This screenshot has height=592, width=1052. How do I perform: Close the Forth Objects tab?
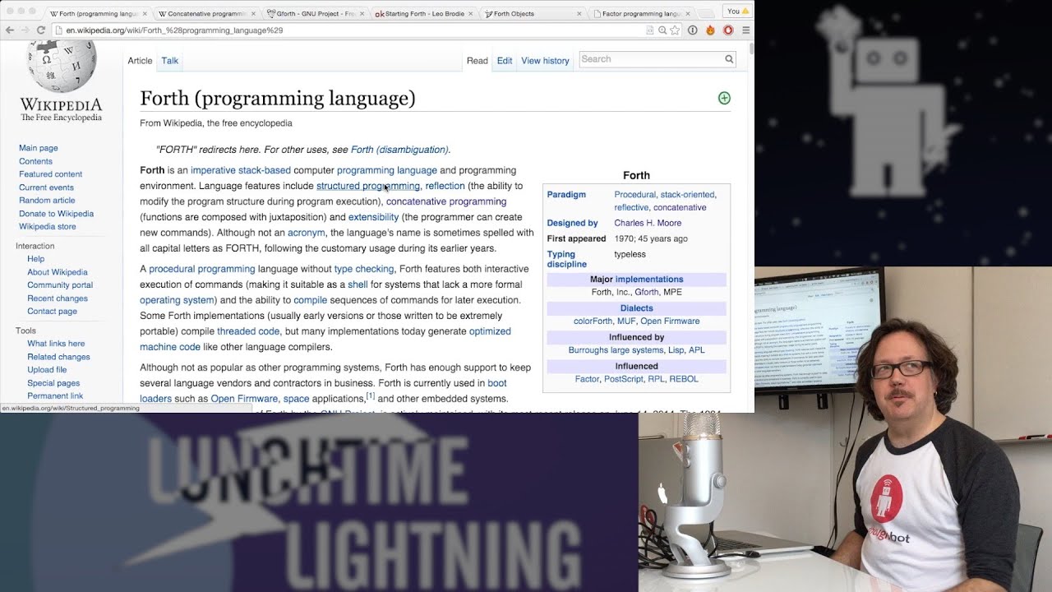[579, 13]
